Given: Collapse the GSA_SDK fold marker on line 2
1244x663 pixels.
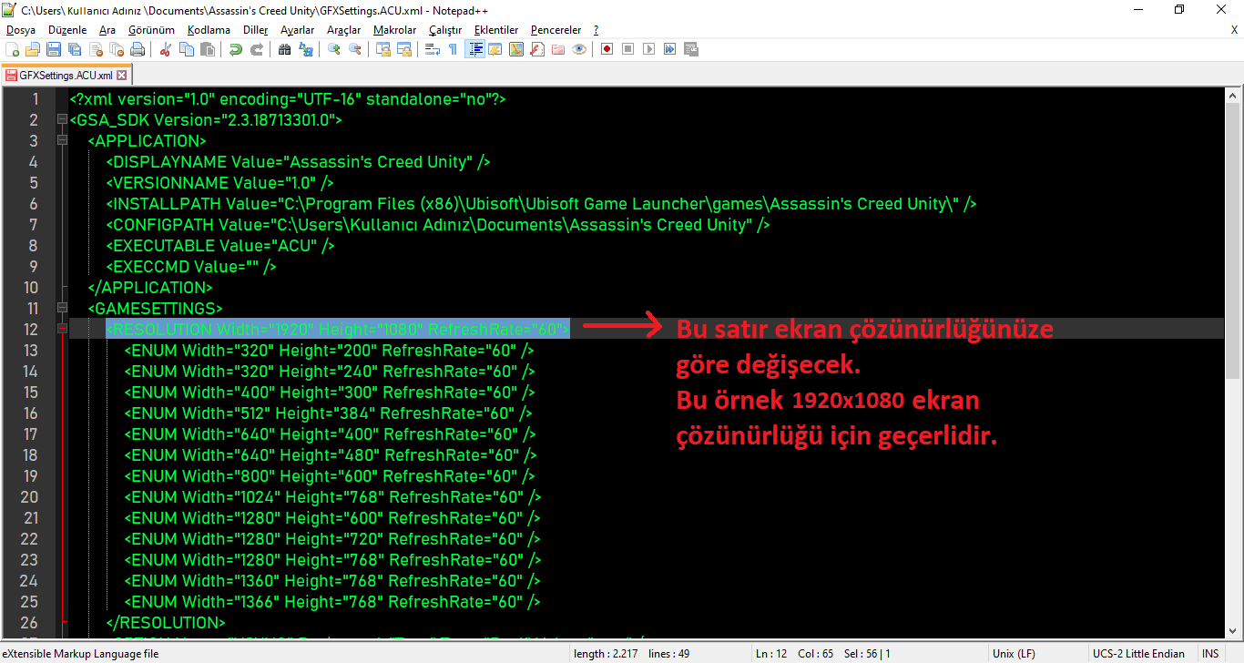Looking at the screenshot, I should (x=62, y=120).
